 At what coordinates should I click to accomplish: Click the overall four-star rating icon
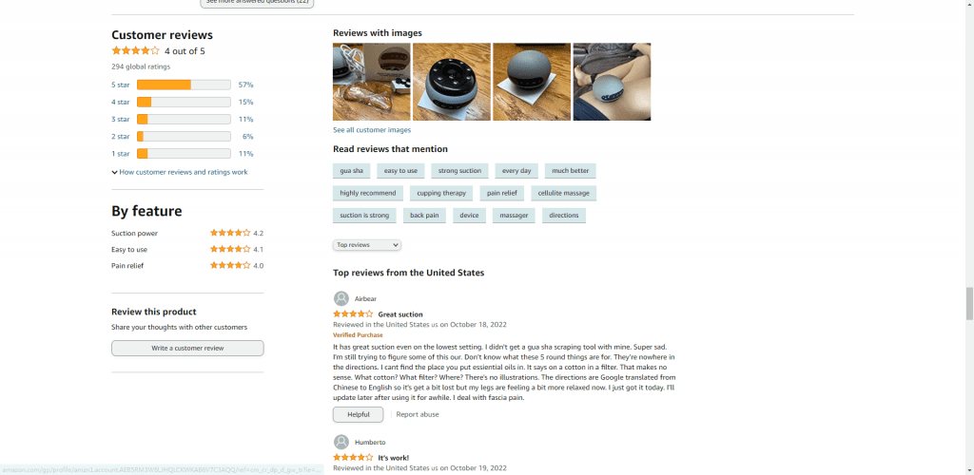coord(135,51)
